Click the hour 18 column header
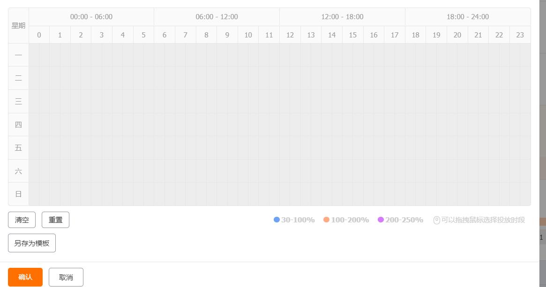The height and width of the screenshot is (287, 546). click(415, 35)
